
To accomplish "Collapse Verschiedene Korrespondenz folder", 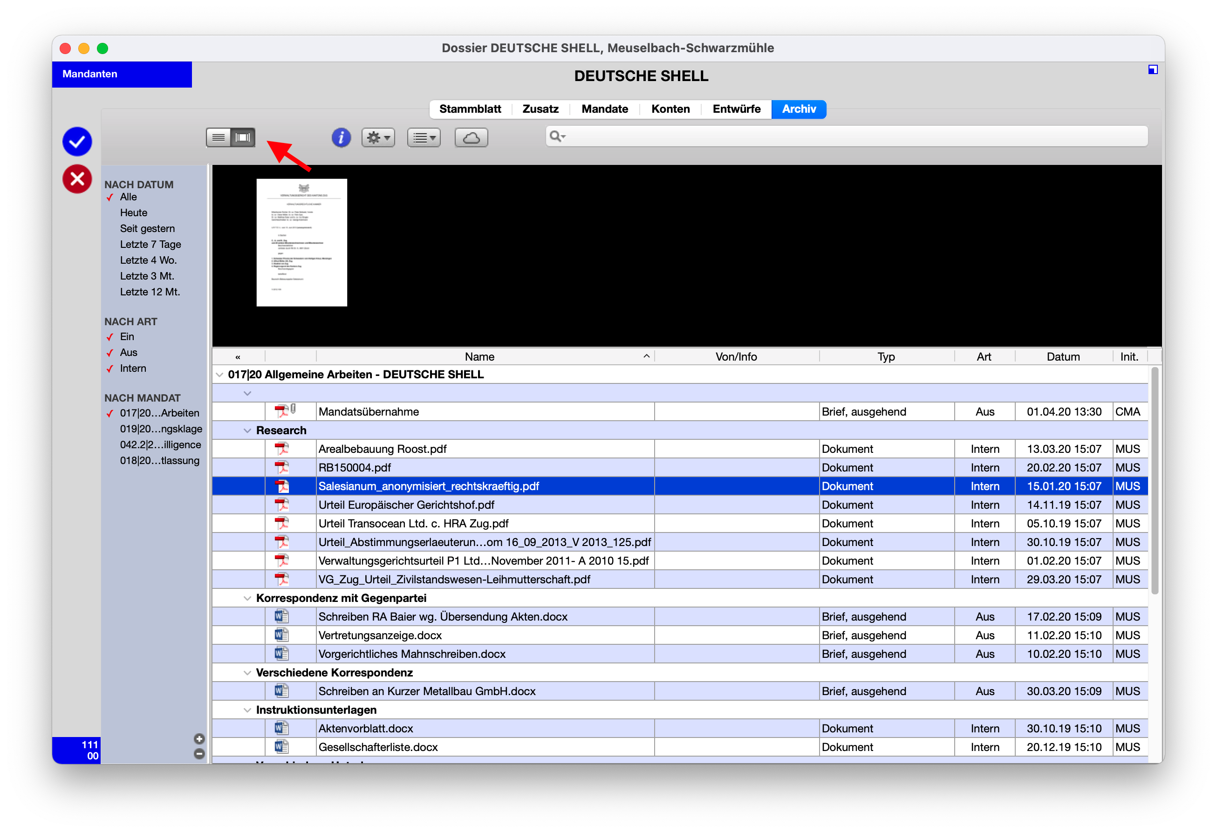I will (247, 672).
